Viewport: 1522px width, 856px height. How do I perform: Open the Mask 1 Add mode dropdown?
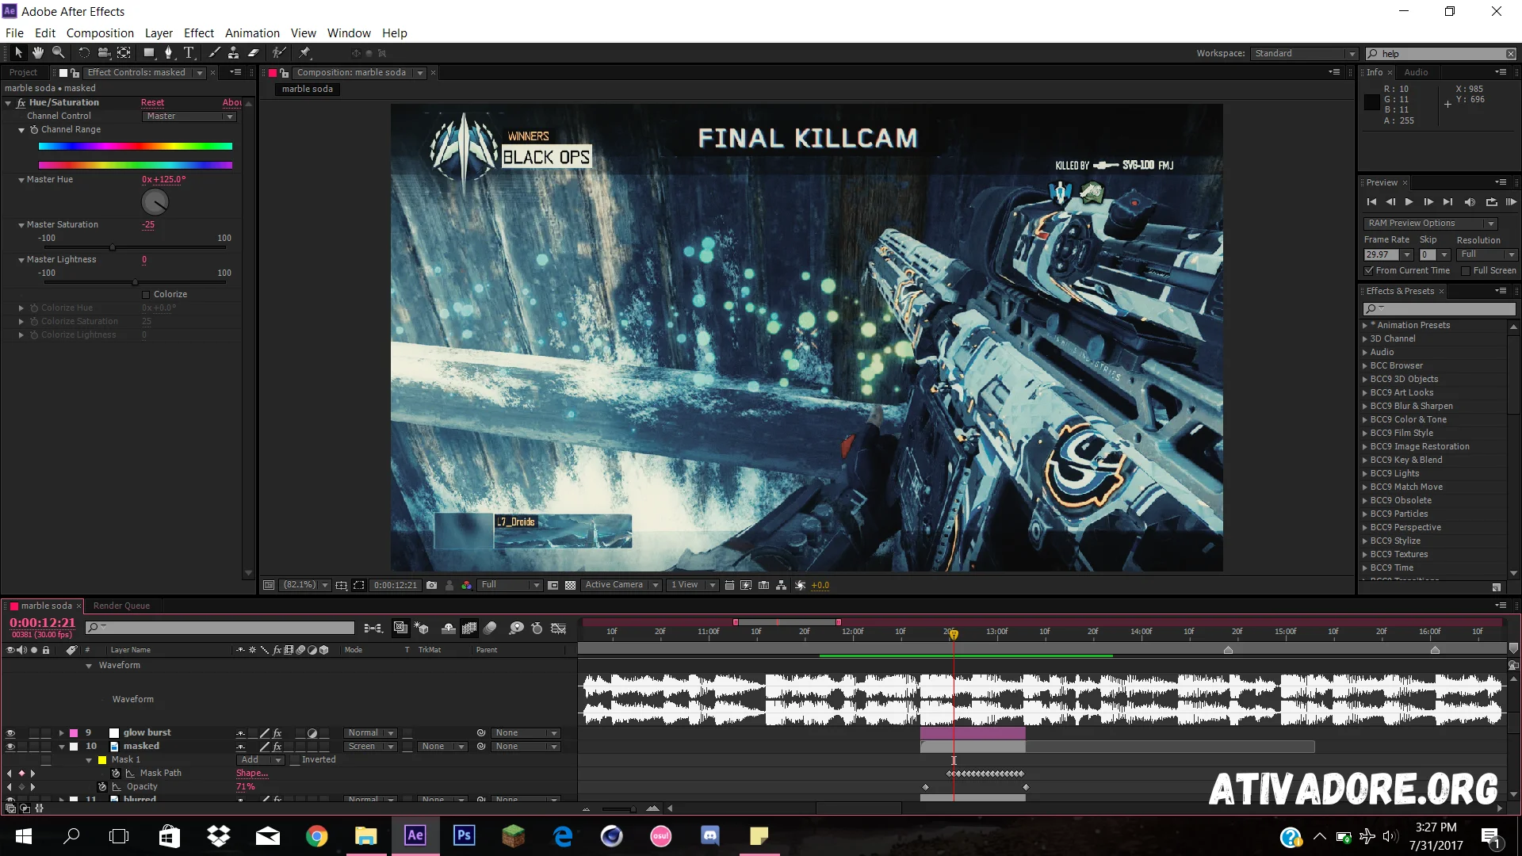tap(261, 759)
